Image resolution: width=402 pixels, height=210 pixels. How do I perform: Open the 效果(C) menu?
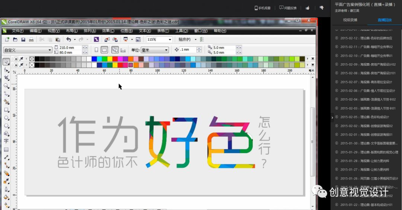(108, 31)
